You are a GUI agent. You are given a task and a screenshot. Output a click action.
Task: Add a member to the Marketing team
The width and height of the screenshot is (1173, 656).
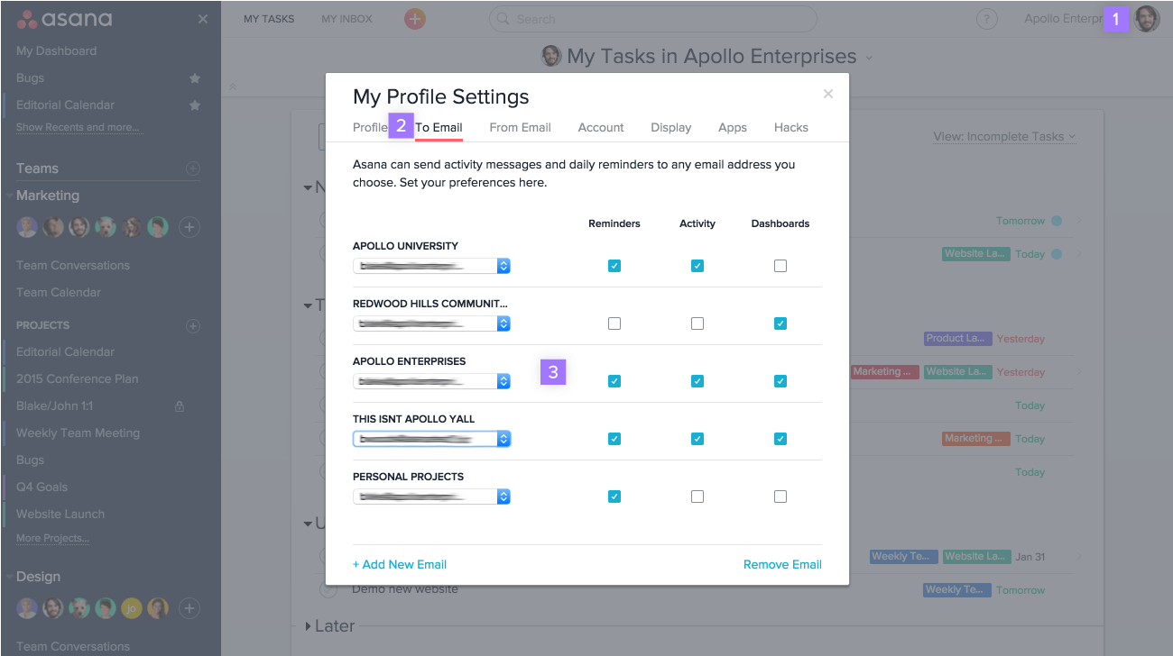coord(189,227)
